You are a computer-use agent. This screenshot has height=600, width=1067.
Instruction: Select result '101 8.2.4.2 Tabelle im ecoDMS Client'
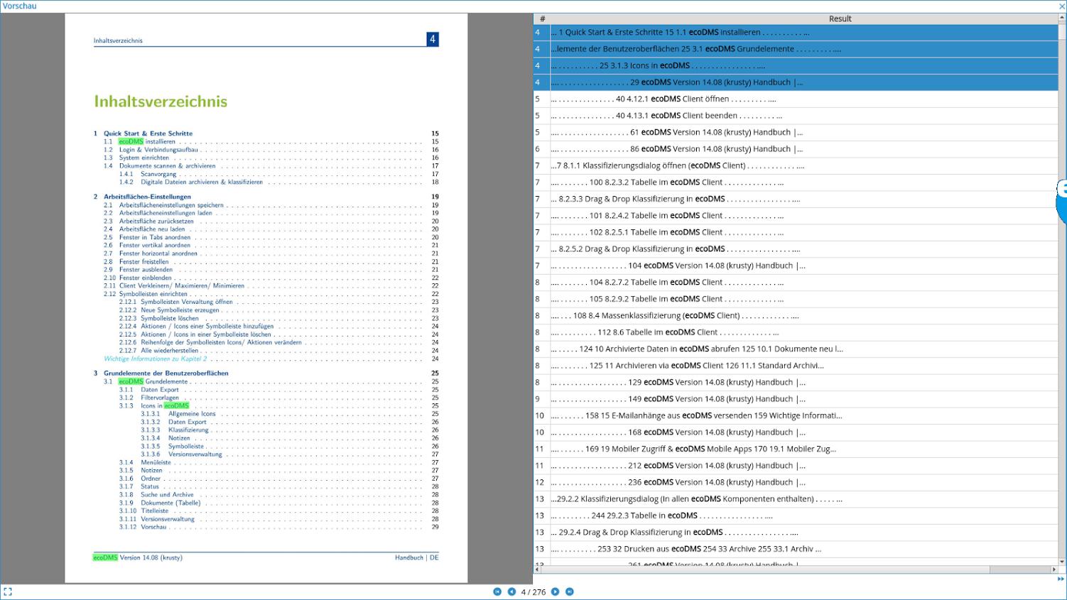[796, 216]
